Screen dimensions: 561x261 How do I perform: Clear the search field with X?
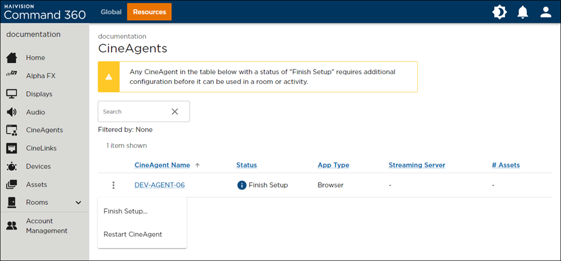coord(174,111)
